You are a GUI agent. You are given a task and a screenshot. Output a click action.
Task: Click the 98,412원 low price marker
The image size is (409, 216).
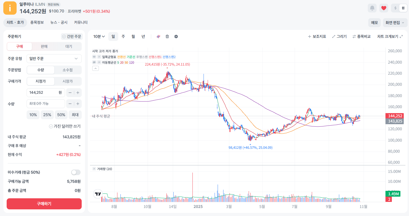[x=250, y=148]
